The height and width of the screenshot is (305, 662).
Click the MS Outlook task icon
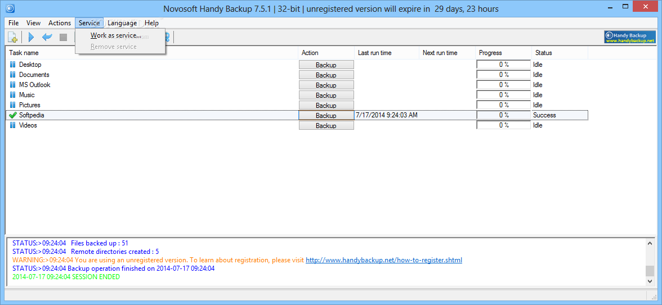coord(12,85)
